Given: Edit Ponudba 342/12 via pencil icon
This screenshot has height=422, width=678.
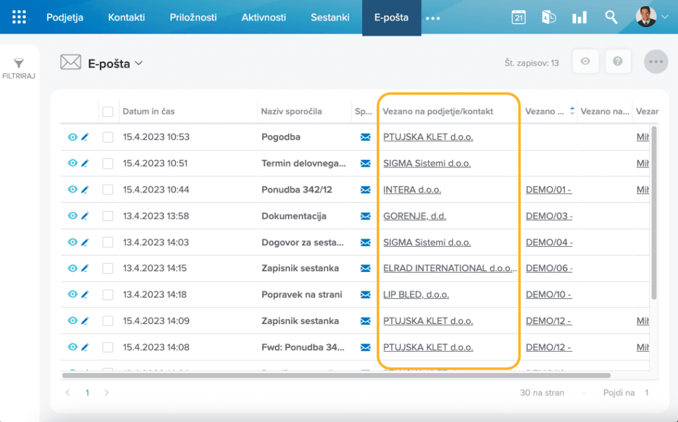Looking at the screenshot, I should click(85, 190).
